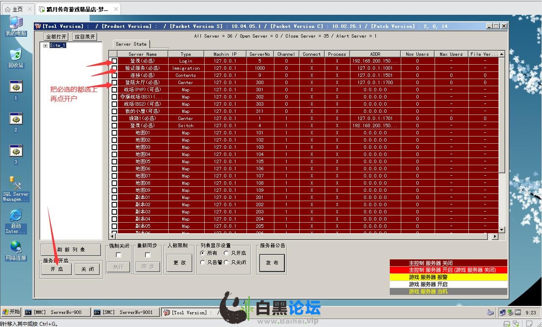
Task: Click the 关闭 stop server button
Action: click(x=88, y=269)
